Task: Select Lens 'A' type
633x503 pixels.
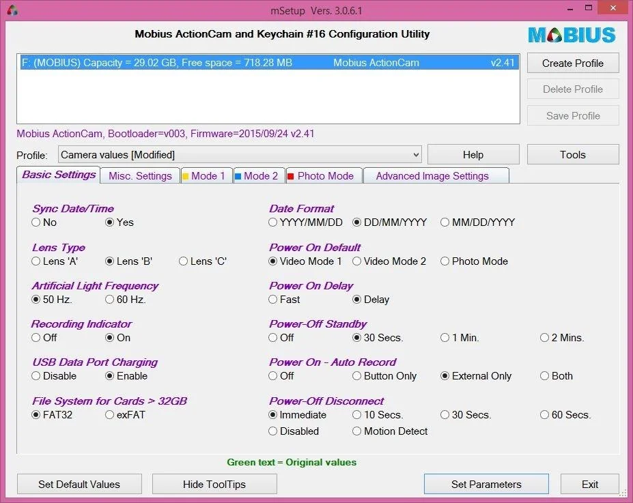Action: (x=55, y=261)
